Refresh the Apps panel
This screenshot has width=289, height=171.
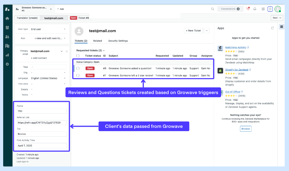click(272, 28)
